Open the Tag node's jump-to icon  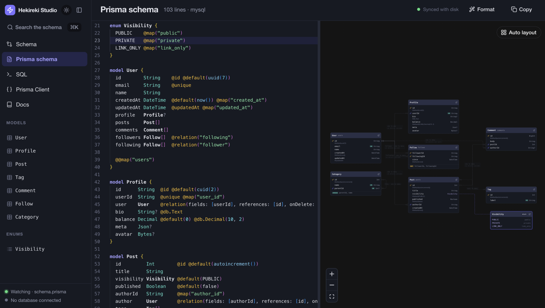tap(534, 189)
